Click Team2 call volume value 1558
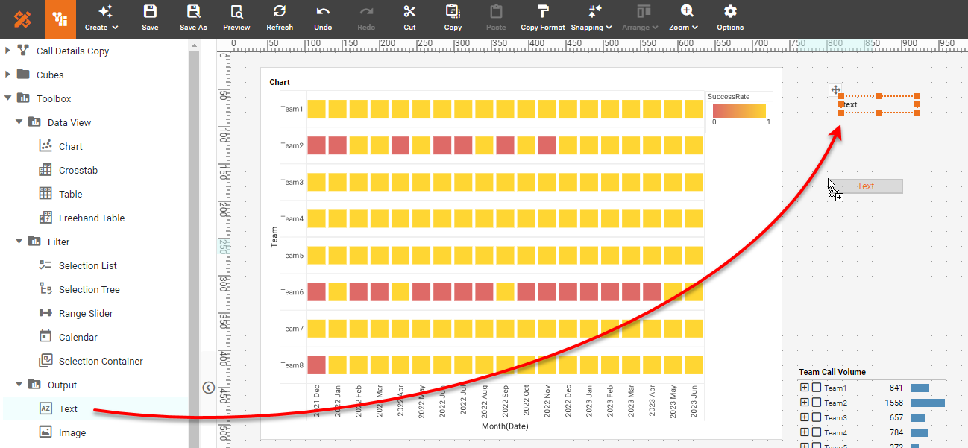The image size is (968, 448). point(894,403)
